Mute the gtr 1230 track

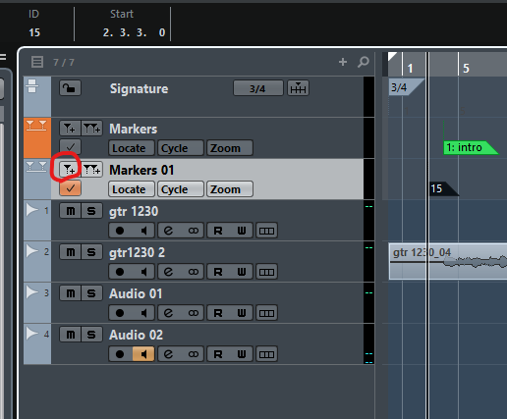(71, 211)
